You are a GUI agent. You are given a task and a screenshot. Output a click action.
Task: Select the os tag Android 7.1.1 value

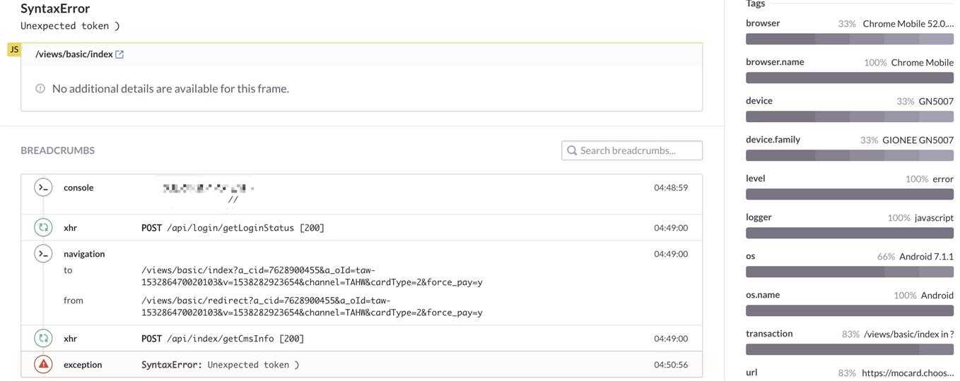pos(926,256)
